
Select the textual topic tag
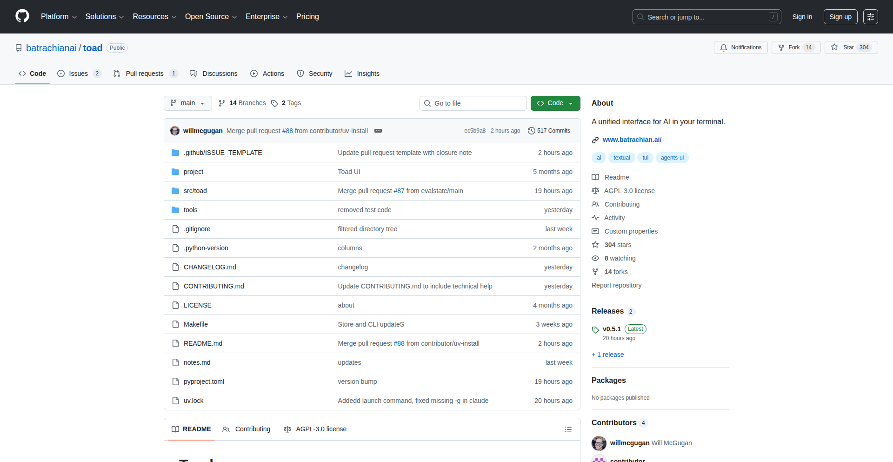tap(621, 158)
